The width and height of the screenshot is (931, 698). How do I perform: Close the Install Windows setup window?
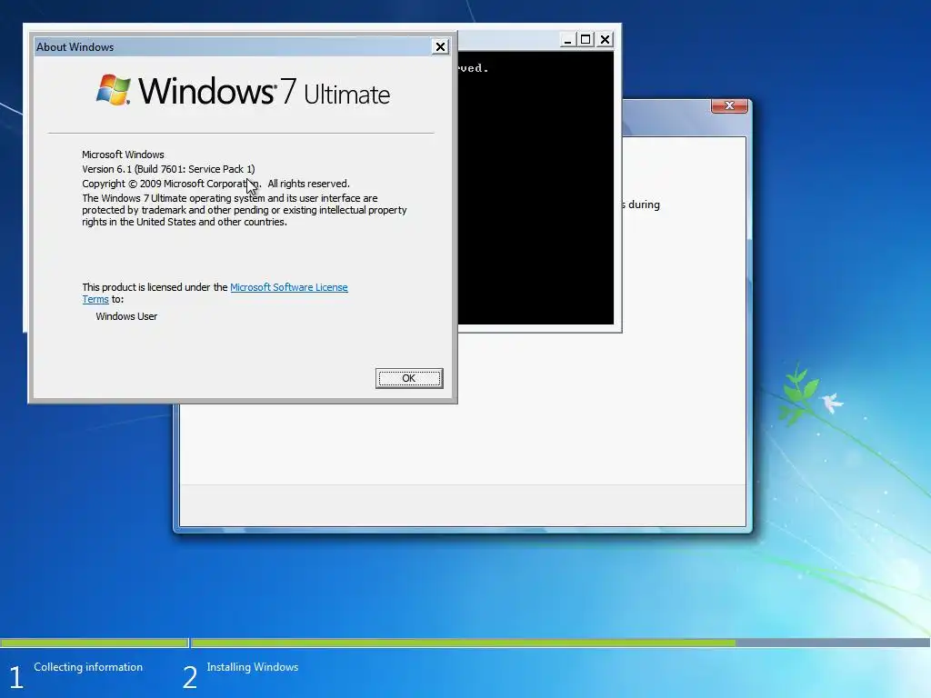point(729,105)
